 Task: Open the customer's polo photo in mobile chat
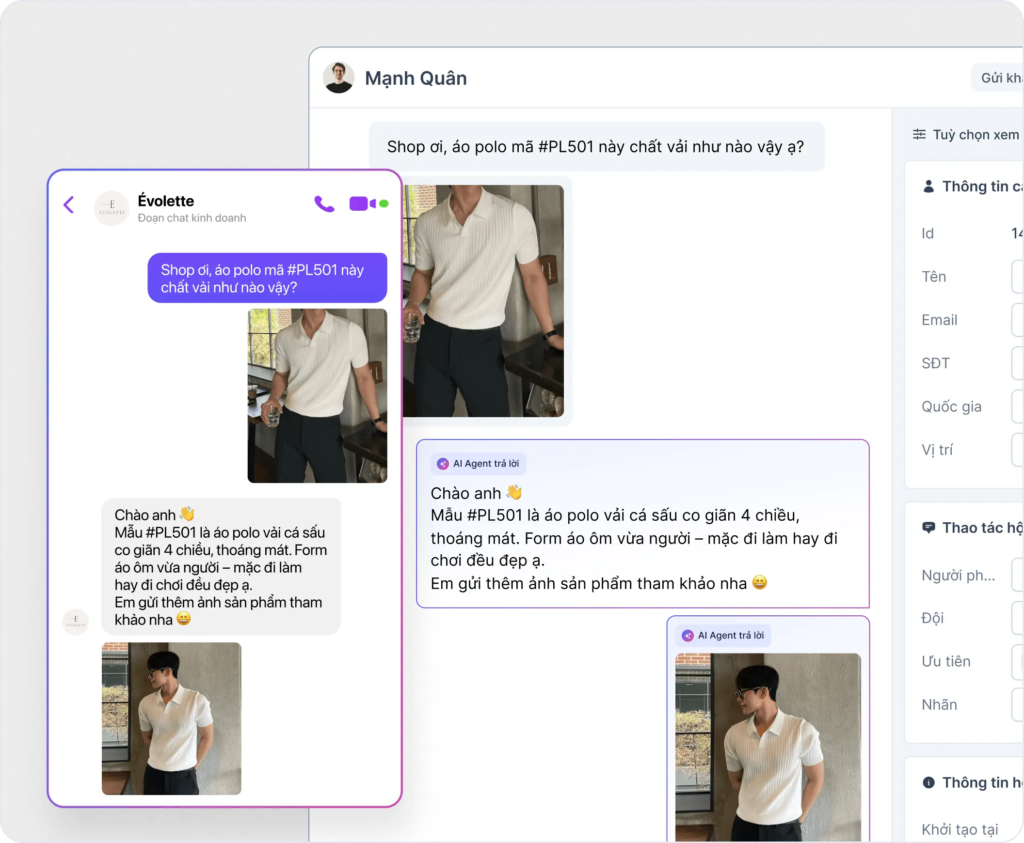point(318,396)
